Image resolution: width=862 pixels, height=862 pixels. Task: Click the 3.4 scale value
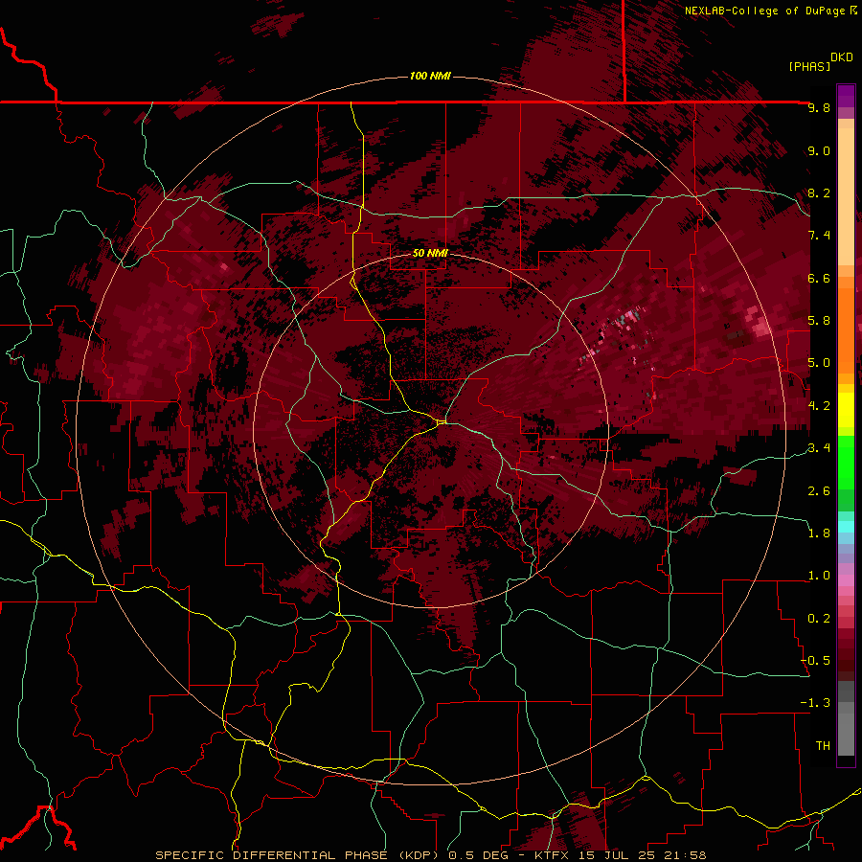pos(819,448)
